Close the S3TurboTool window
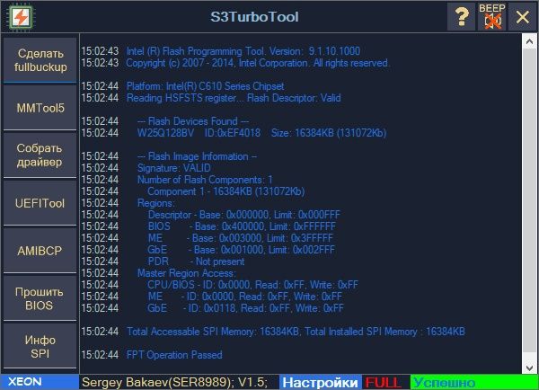 pyautogui.click(x=523, y=16)
